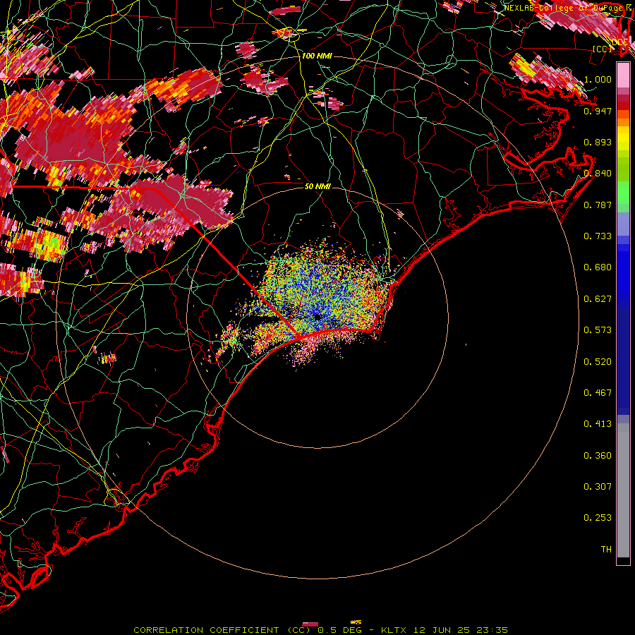Click the 0.360 scale value

pos(598,456)
